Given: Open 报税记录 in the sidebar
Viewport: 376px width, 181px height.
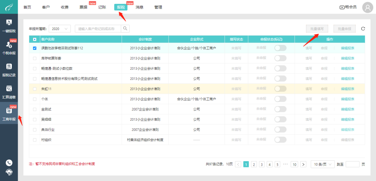Looking at the screenshot, I should tap(9, 70).
